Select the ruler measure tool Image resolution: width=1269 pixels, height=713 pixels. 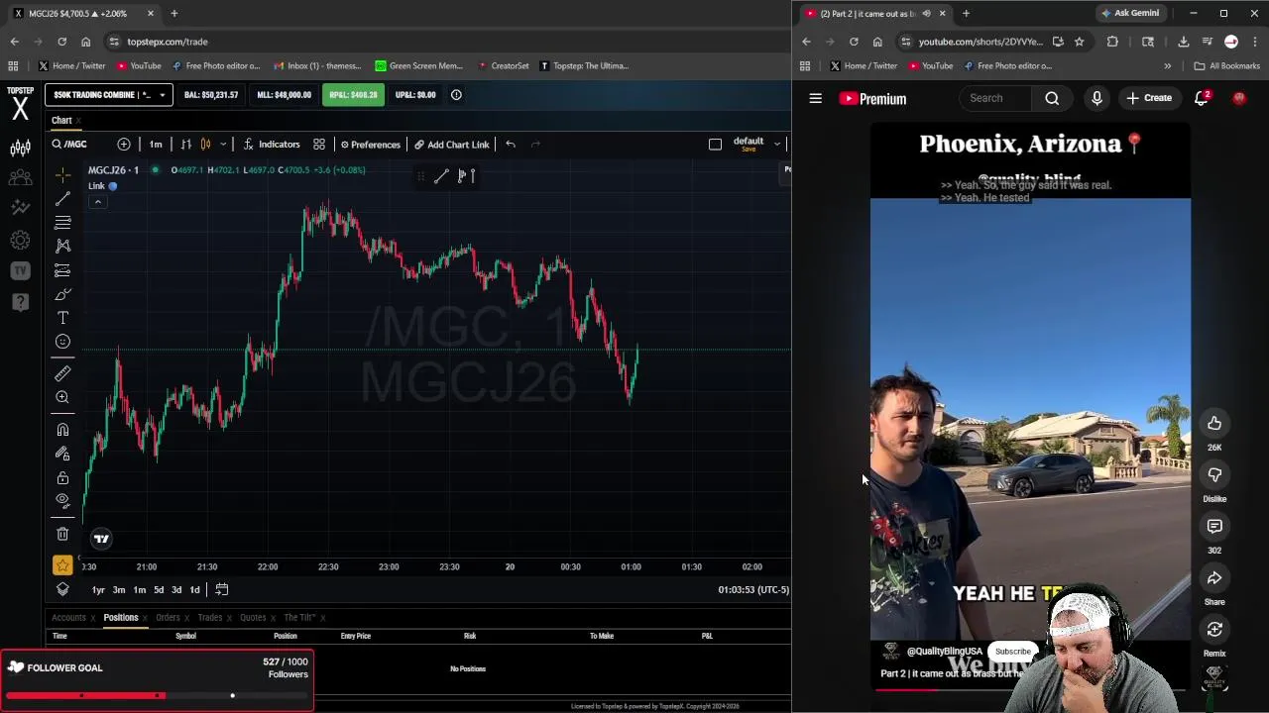point(62,373)
